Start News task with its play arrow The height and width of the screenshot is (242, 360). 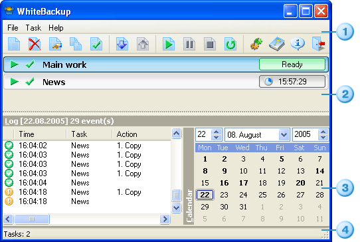14,81
